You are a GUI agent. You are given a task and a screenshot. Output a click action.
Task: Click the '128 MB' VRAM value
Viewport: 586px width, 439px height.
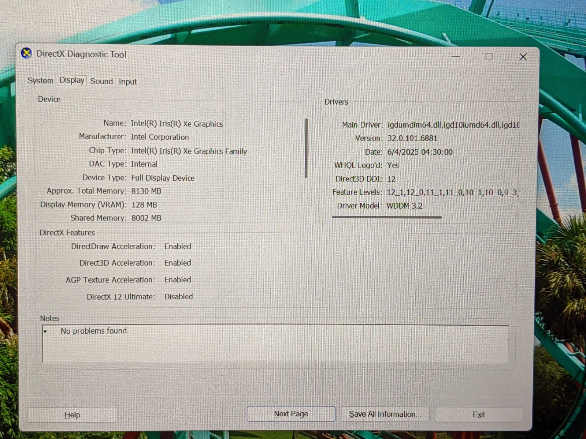click(144, 205)
